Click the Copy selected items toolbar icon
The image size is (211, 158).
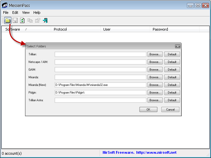pos(30,20)
